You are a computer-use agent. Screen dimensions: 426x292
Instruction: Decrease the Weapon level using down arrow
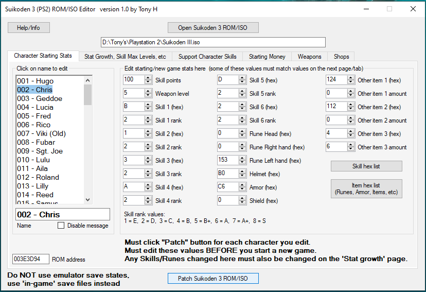[149, 96]
